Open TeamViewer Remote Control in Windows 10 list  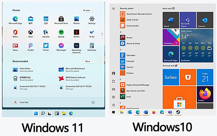(x=136, y=14)
